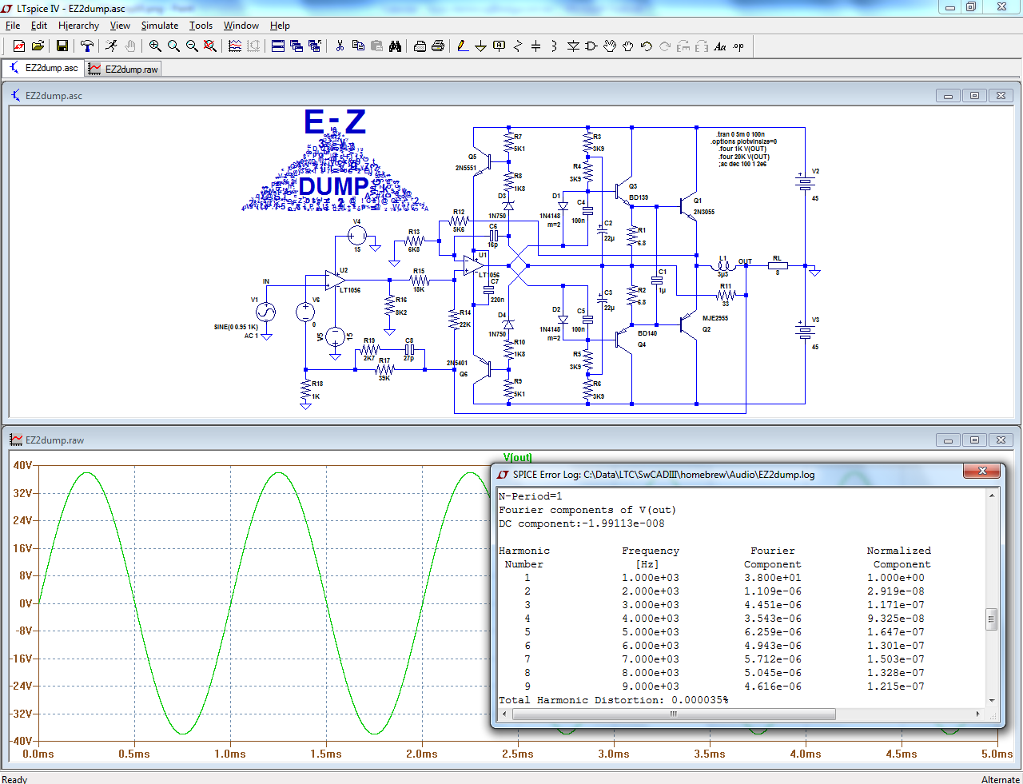Screen dimensions: 1023x784
Task: Open the Window menu
Action: 241,26
